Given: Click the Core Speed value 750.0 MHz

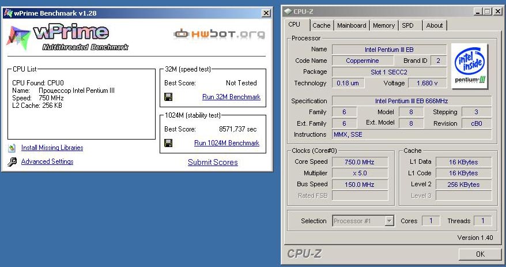Looking at the screenshot, I should click(x=360, y=162).
